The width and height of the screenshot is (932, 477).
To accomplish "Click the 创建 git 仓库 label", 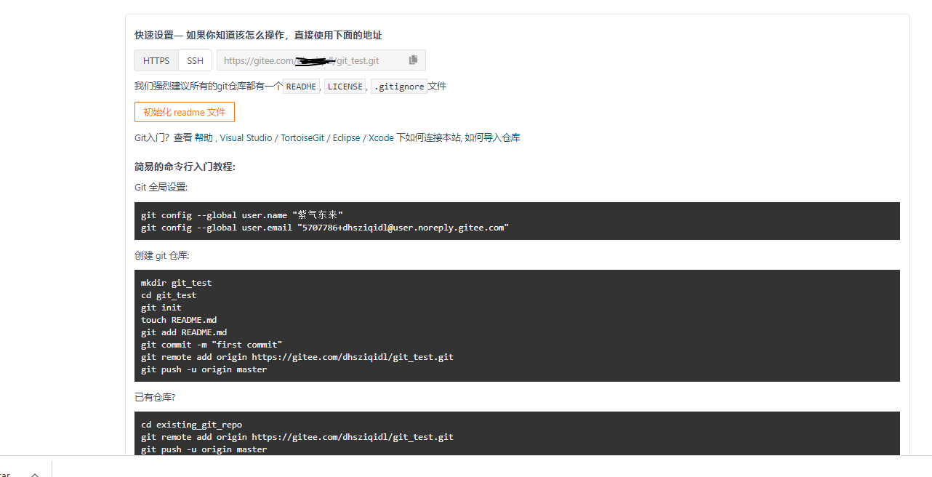I will click(x=162, y=255).
